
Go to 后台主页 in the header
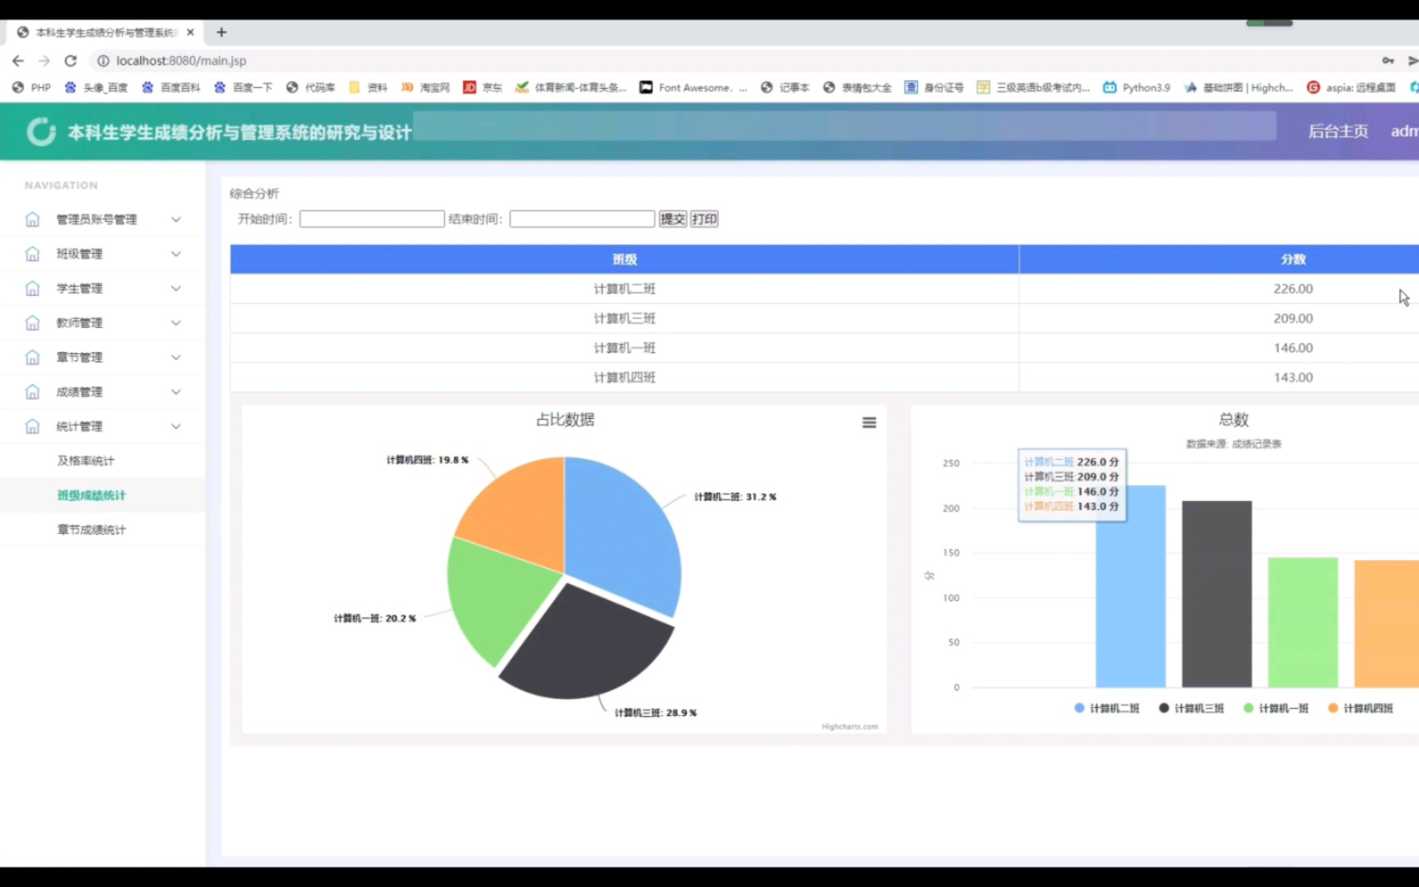[1338, 131]
